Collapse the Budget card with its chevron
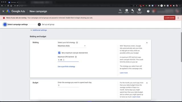 pos(147,83)
